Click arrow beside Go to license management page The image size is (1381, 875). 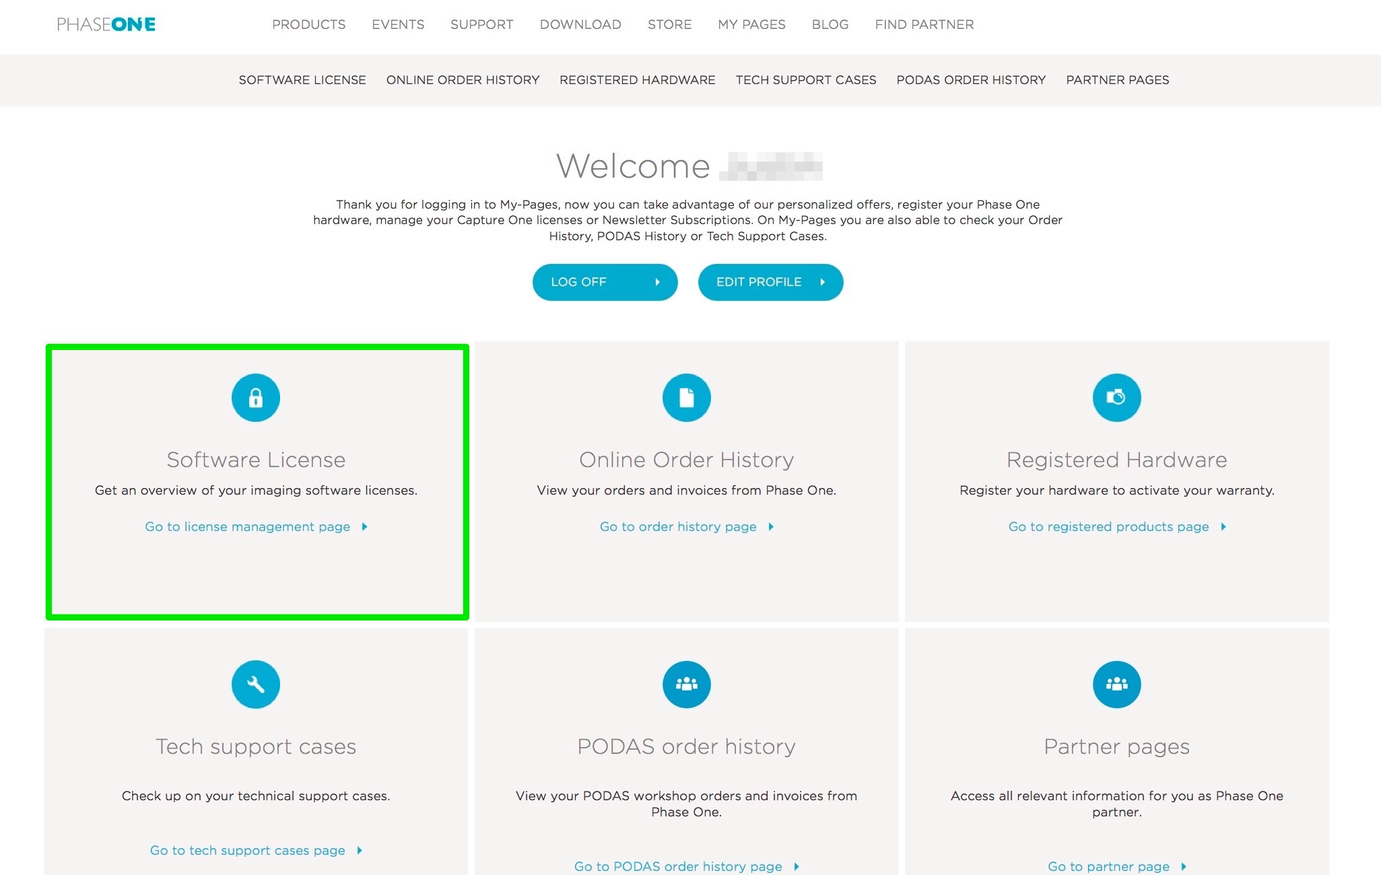point(364,527)
